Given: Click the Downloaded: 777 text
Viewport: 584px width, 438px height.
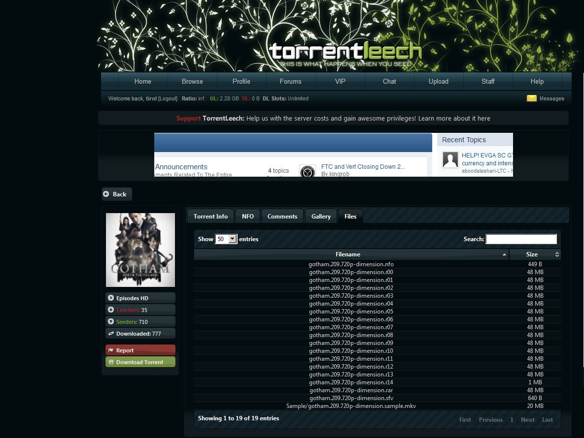Looking at the screenshot, I should coord(138,334).
